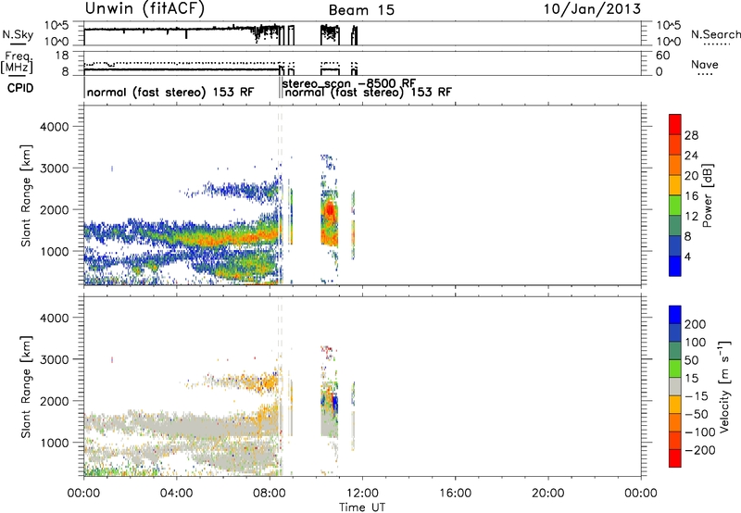741x513 pixels.
Task: Click the '04:00' time tick label
Action: (x=176, y=494)
